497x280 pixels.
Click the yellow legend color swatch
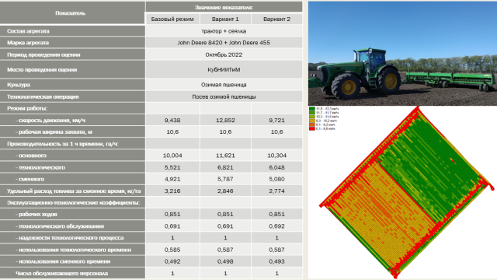pos(312,121)
